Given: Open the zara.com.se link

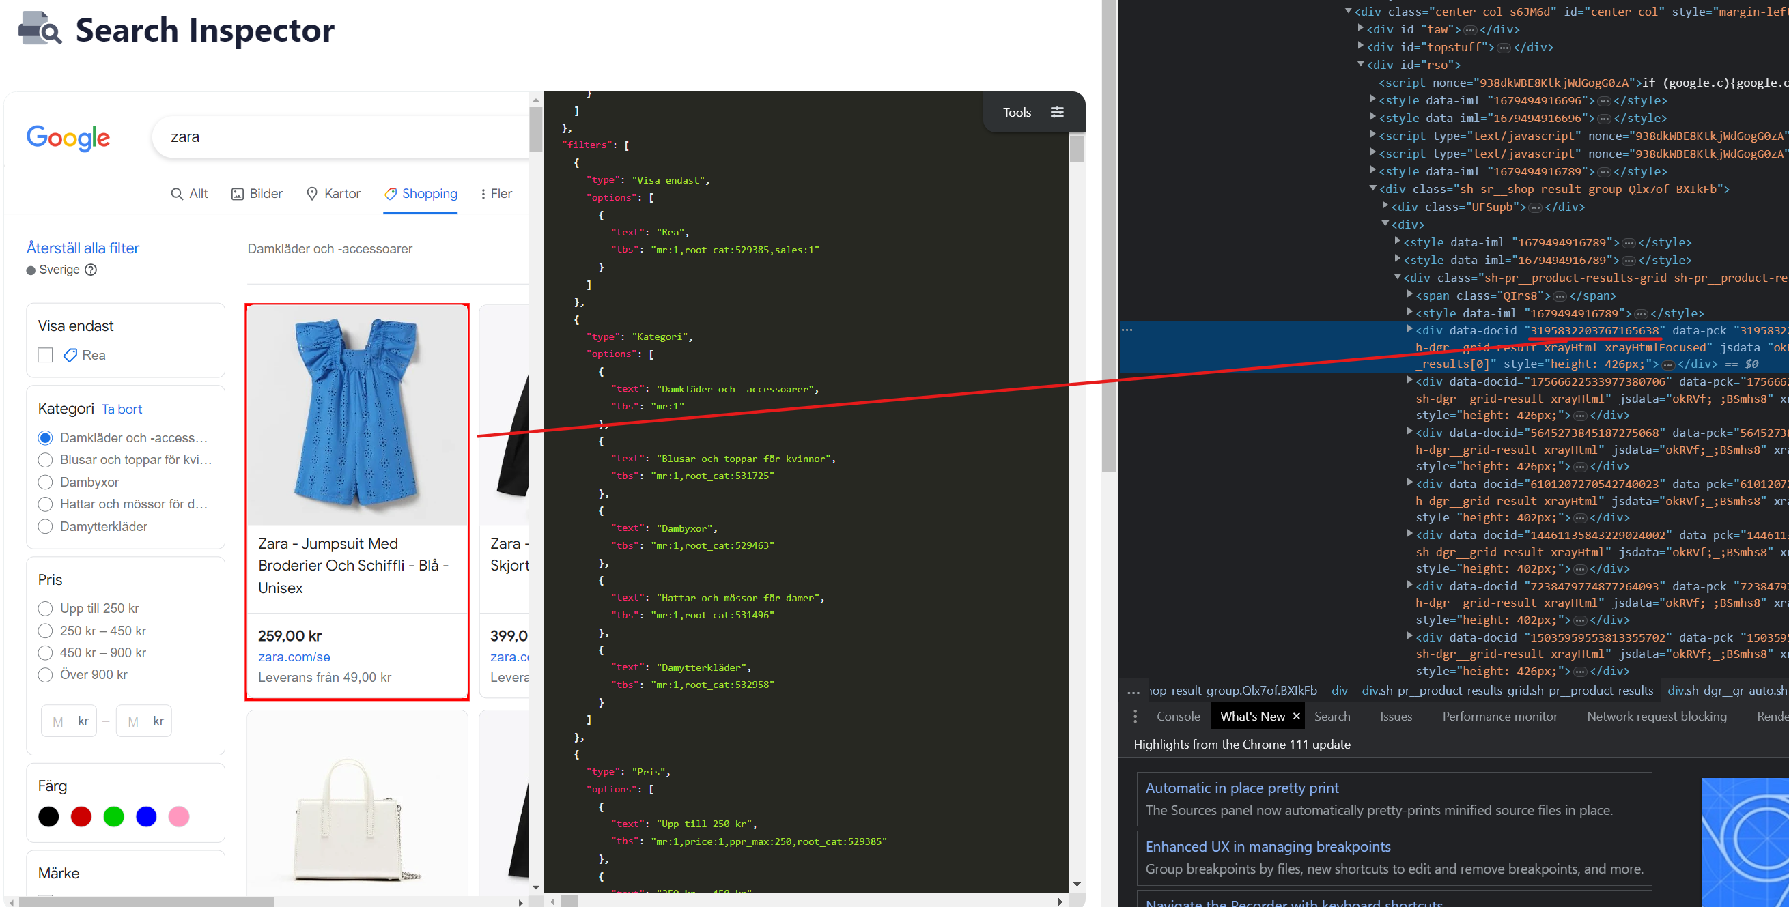Looking at the screenshot, I should coord(294,657).
